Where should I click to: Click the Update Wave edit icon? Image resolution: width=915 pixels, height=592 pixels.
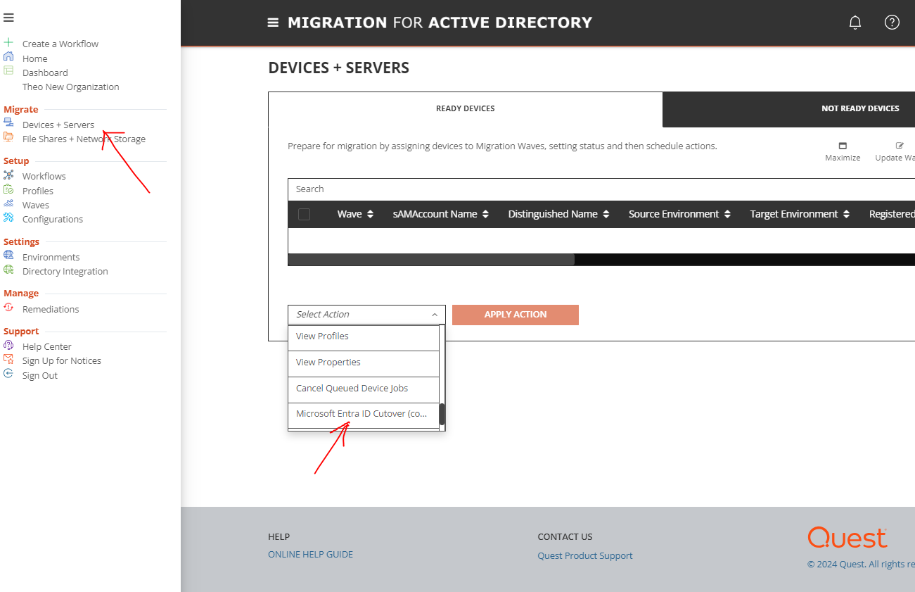pyautogui.click(x=900, y=146)
